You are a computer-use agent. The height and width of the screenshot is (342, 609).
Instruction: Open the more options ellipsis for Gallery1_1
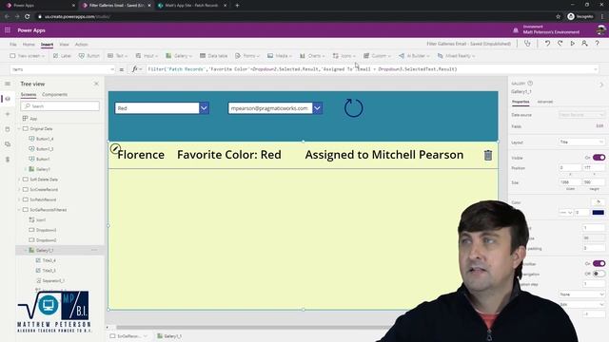point(94,250)
